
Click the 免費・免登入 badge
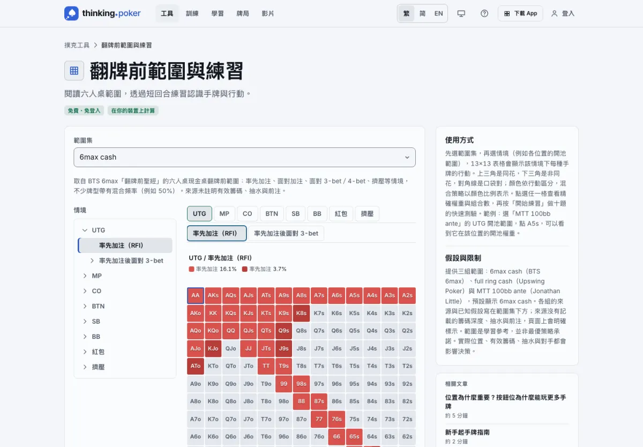(84, 110)
